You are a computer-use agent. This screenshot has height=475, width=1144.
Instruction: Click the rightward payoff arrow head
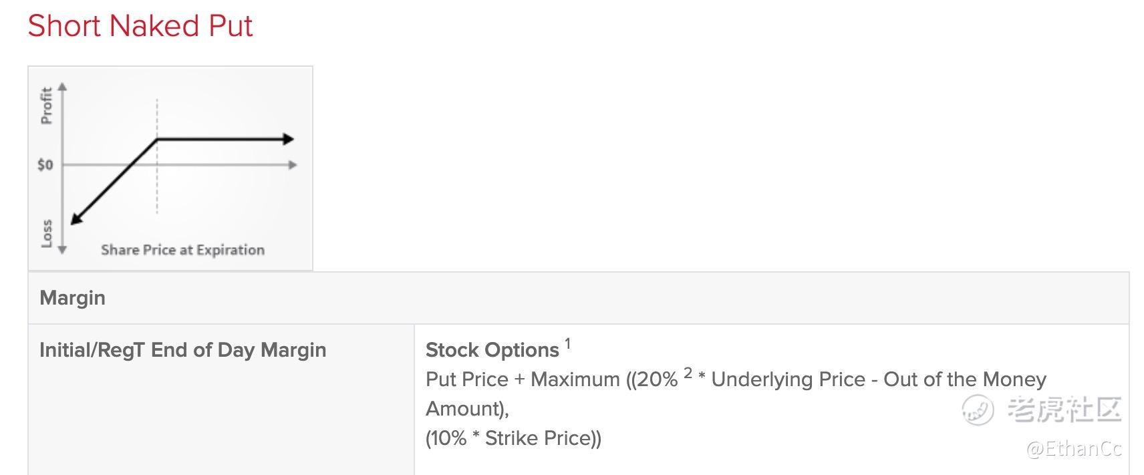(x=288, y=139)
